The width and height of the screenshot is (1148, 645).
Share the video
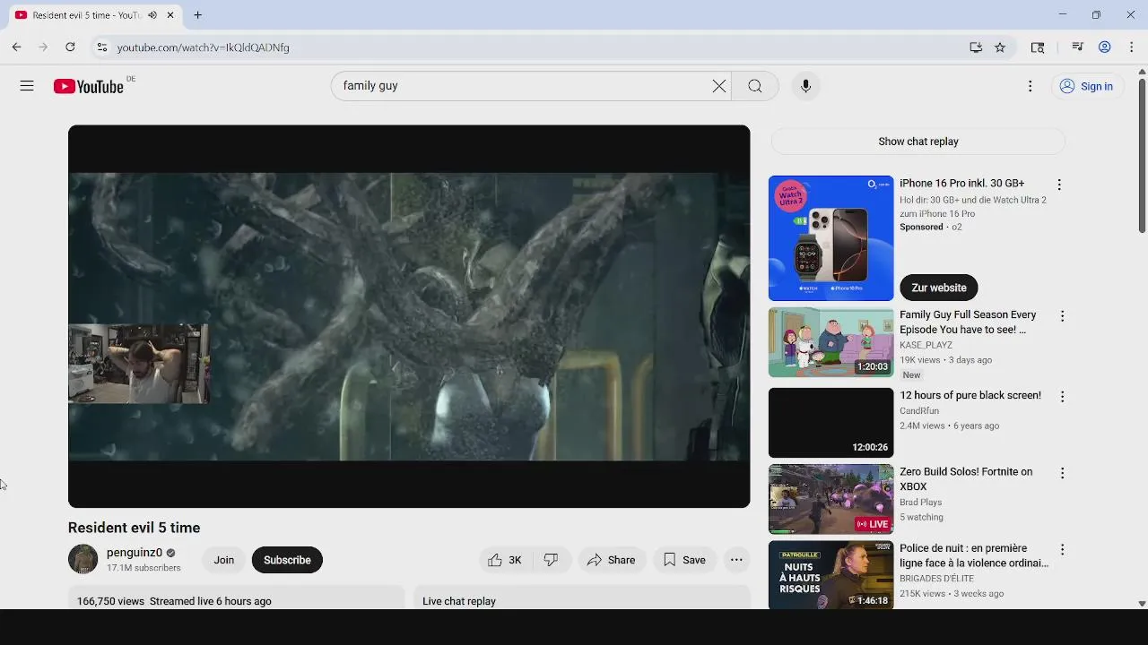[x=612, y=560]
